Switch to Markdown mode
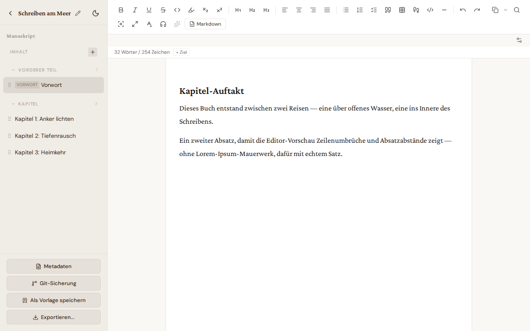 point(205,24)
